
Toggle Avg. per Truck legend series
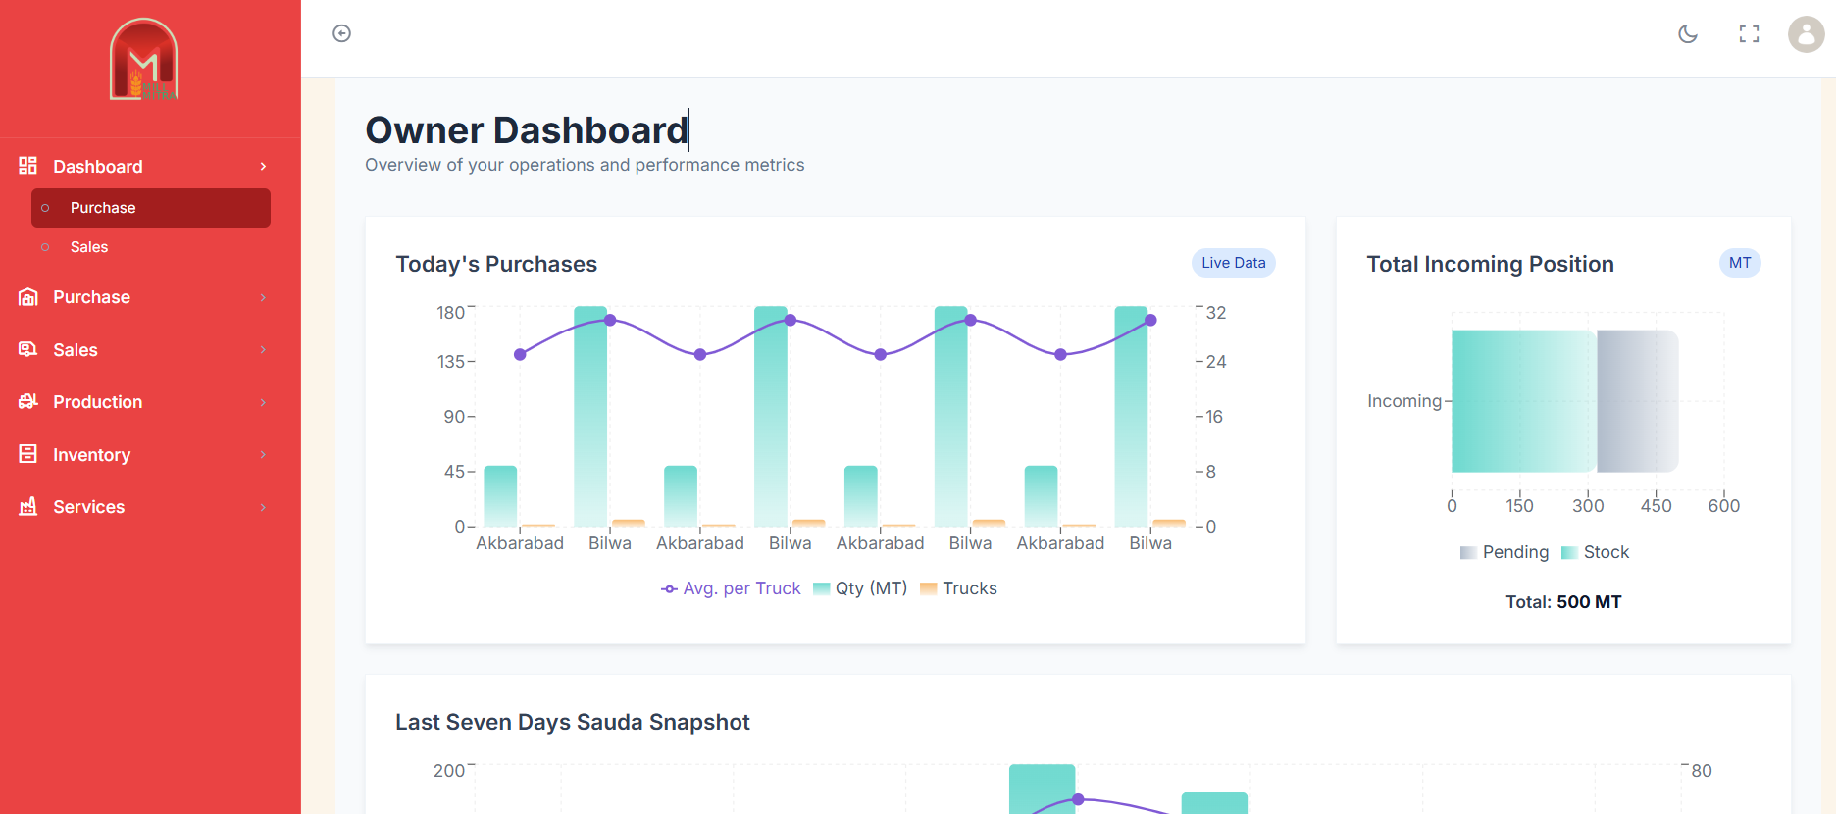pyautogui.click(x=732, y=588)
